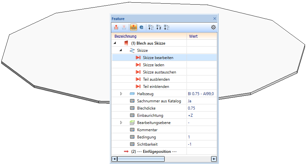Open the gear settings in the Feature panel

coord(213,27)
